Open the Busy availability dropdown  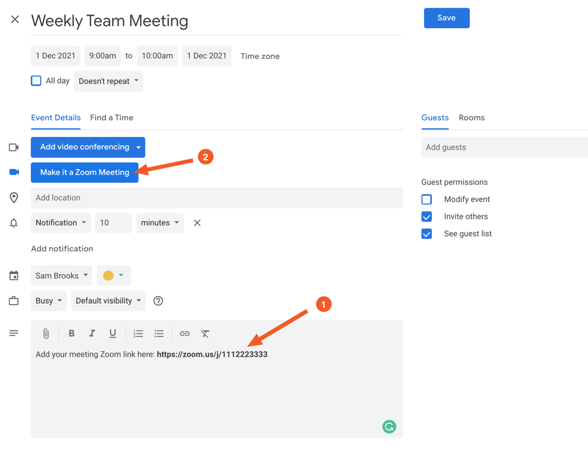[x=49, y=301]
